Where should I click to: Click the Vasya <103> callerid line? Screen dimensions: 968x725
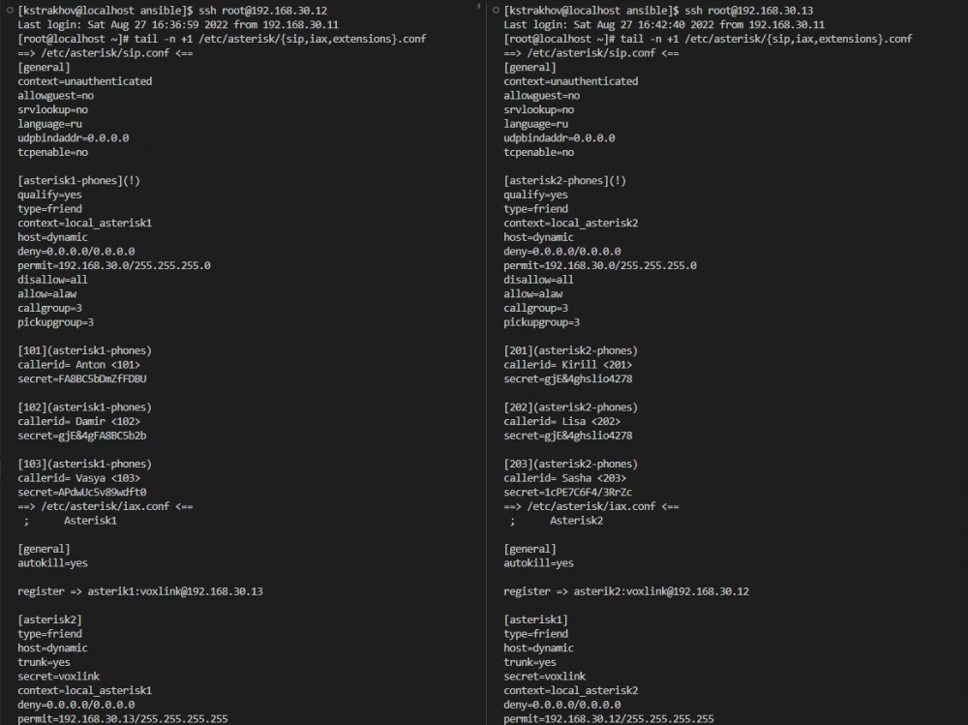click(73, 478)
